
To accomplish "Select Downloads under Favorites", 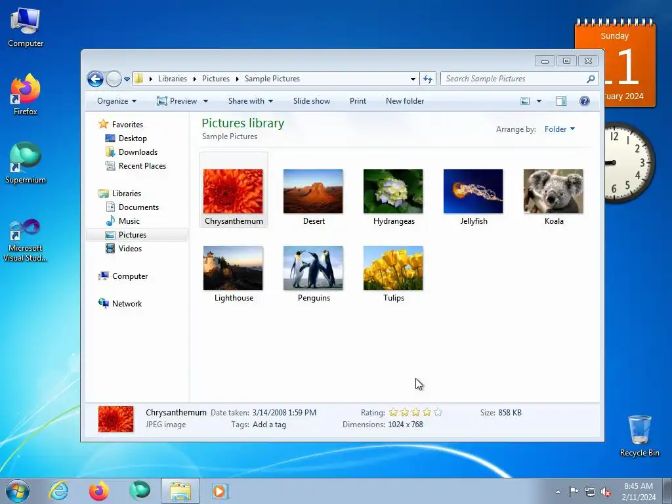I will 138,152.
